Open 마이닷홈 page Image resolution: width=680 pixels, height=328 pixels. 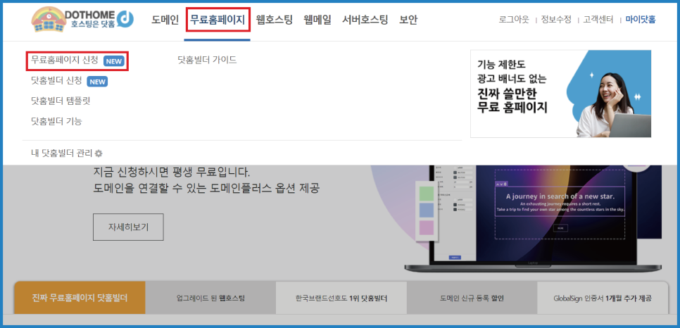coord(641,20)
